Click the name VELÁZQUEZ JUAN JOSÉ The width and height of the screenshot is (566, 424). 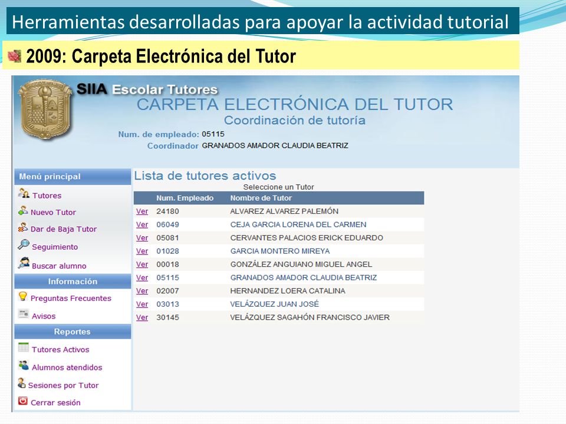click(x=275, y=304)
